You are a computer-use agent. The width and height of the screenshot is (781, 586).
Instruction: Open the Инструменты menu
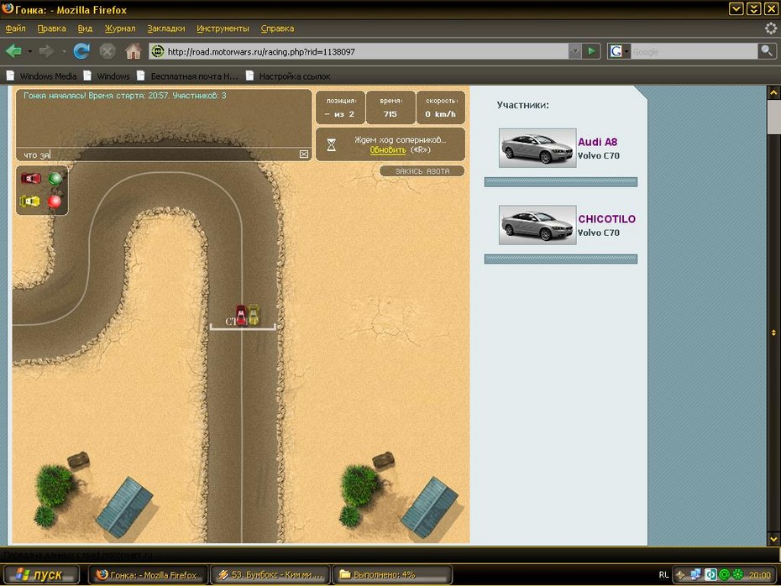coord(223,29)
